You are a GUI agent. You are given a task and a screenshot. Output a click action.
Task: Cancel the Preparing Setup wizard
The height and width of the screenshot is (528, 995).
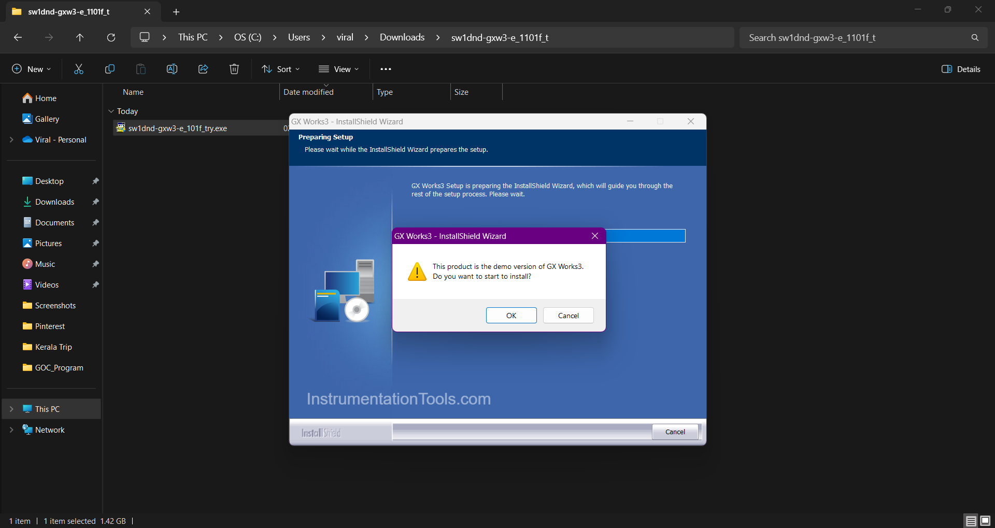click(675, 432)
